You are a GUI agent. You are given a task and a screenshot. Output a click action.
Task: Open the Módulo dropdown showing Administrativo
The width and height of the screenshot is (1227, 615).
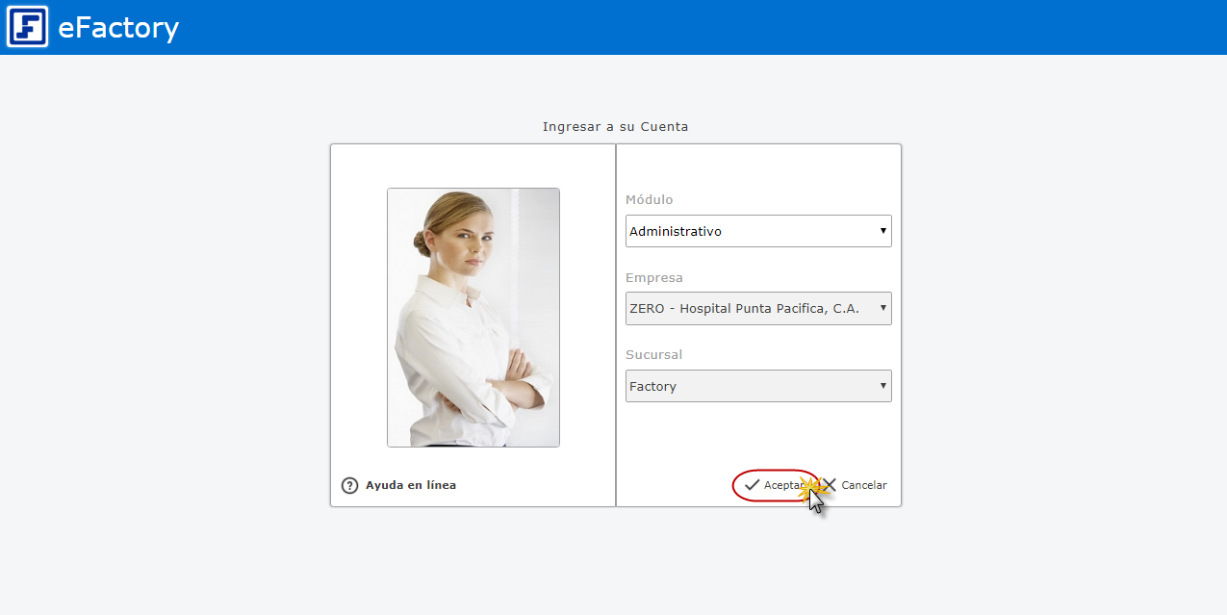pyautogui.click(x=751, y=231)
